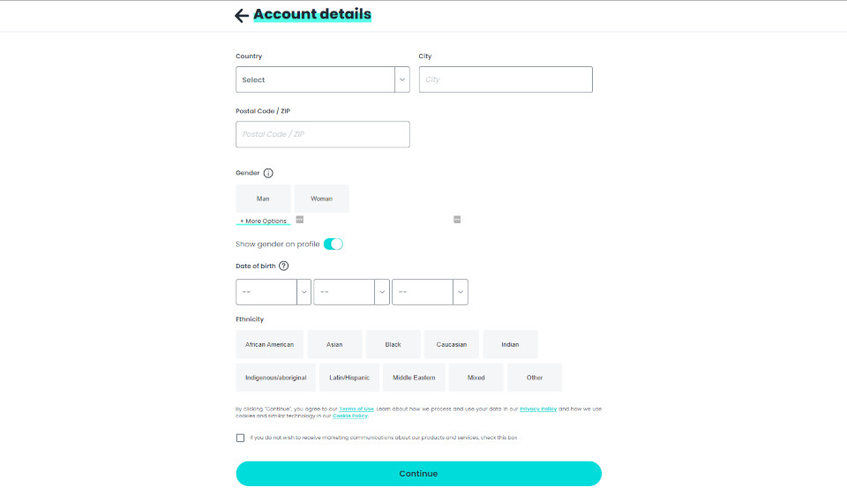Viewport: 847px width, 495px height.
Task: Click the Gender info icon
Action: click(x=268, y=173)
